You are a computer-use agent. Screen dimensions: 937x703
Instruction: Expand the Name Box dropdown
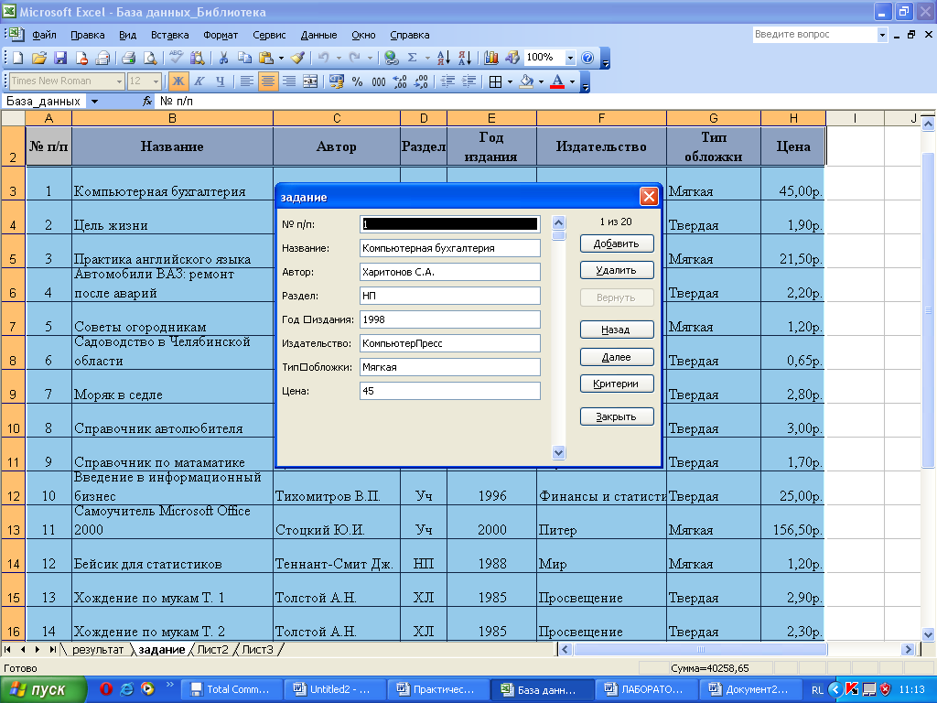[x=94, y=102]
